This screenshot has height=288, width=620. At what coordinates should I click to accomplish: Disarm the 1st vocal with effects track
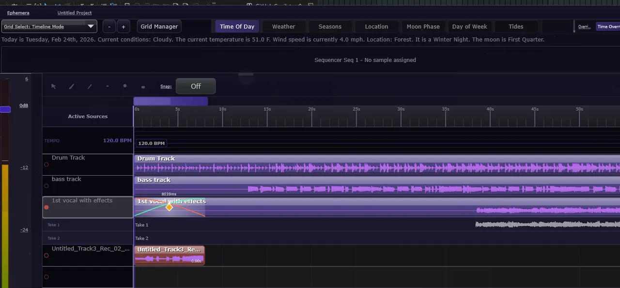[46, 207]
